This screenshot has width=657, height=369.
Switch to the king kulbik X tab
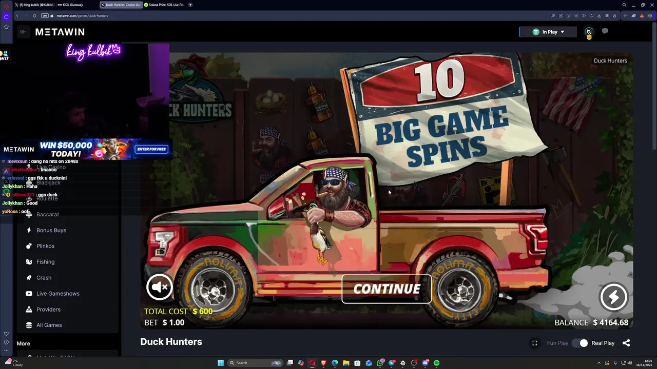(x=34, y=5)
